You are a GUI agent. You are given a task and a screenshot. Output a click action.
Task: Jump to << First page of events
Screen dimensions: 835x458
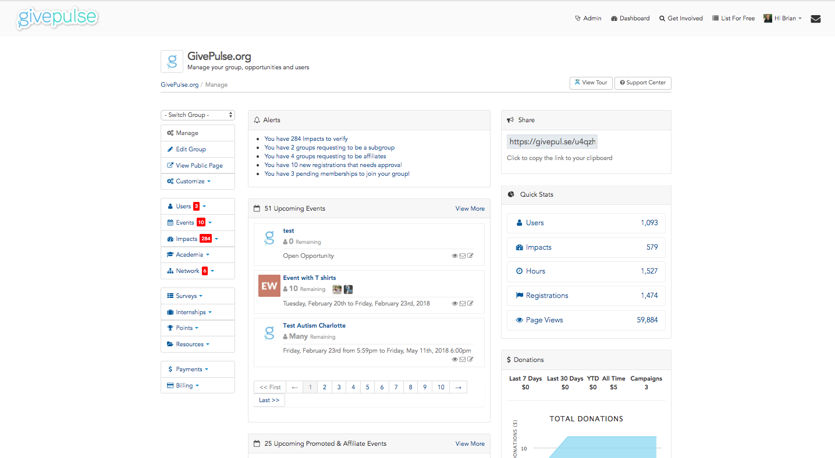(x=270, y=387)
